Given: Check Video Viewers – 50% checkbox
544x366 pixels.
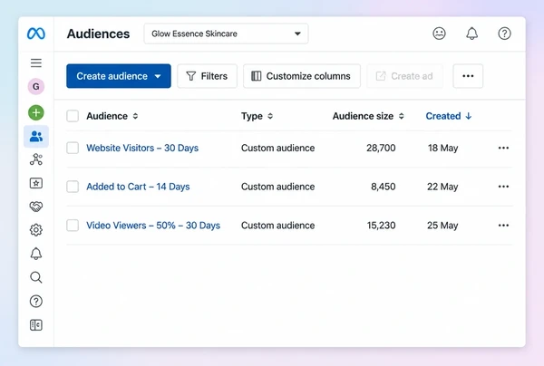Looking at the screenshot, I should [73, 226].
